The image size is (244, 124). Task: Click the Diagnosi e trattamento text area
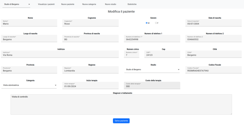pyautogui.click(x=121, y=104)
